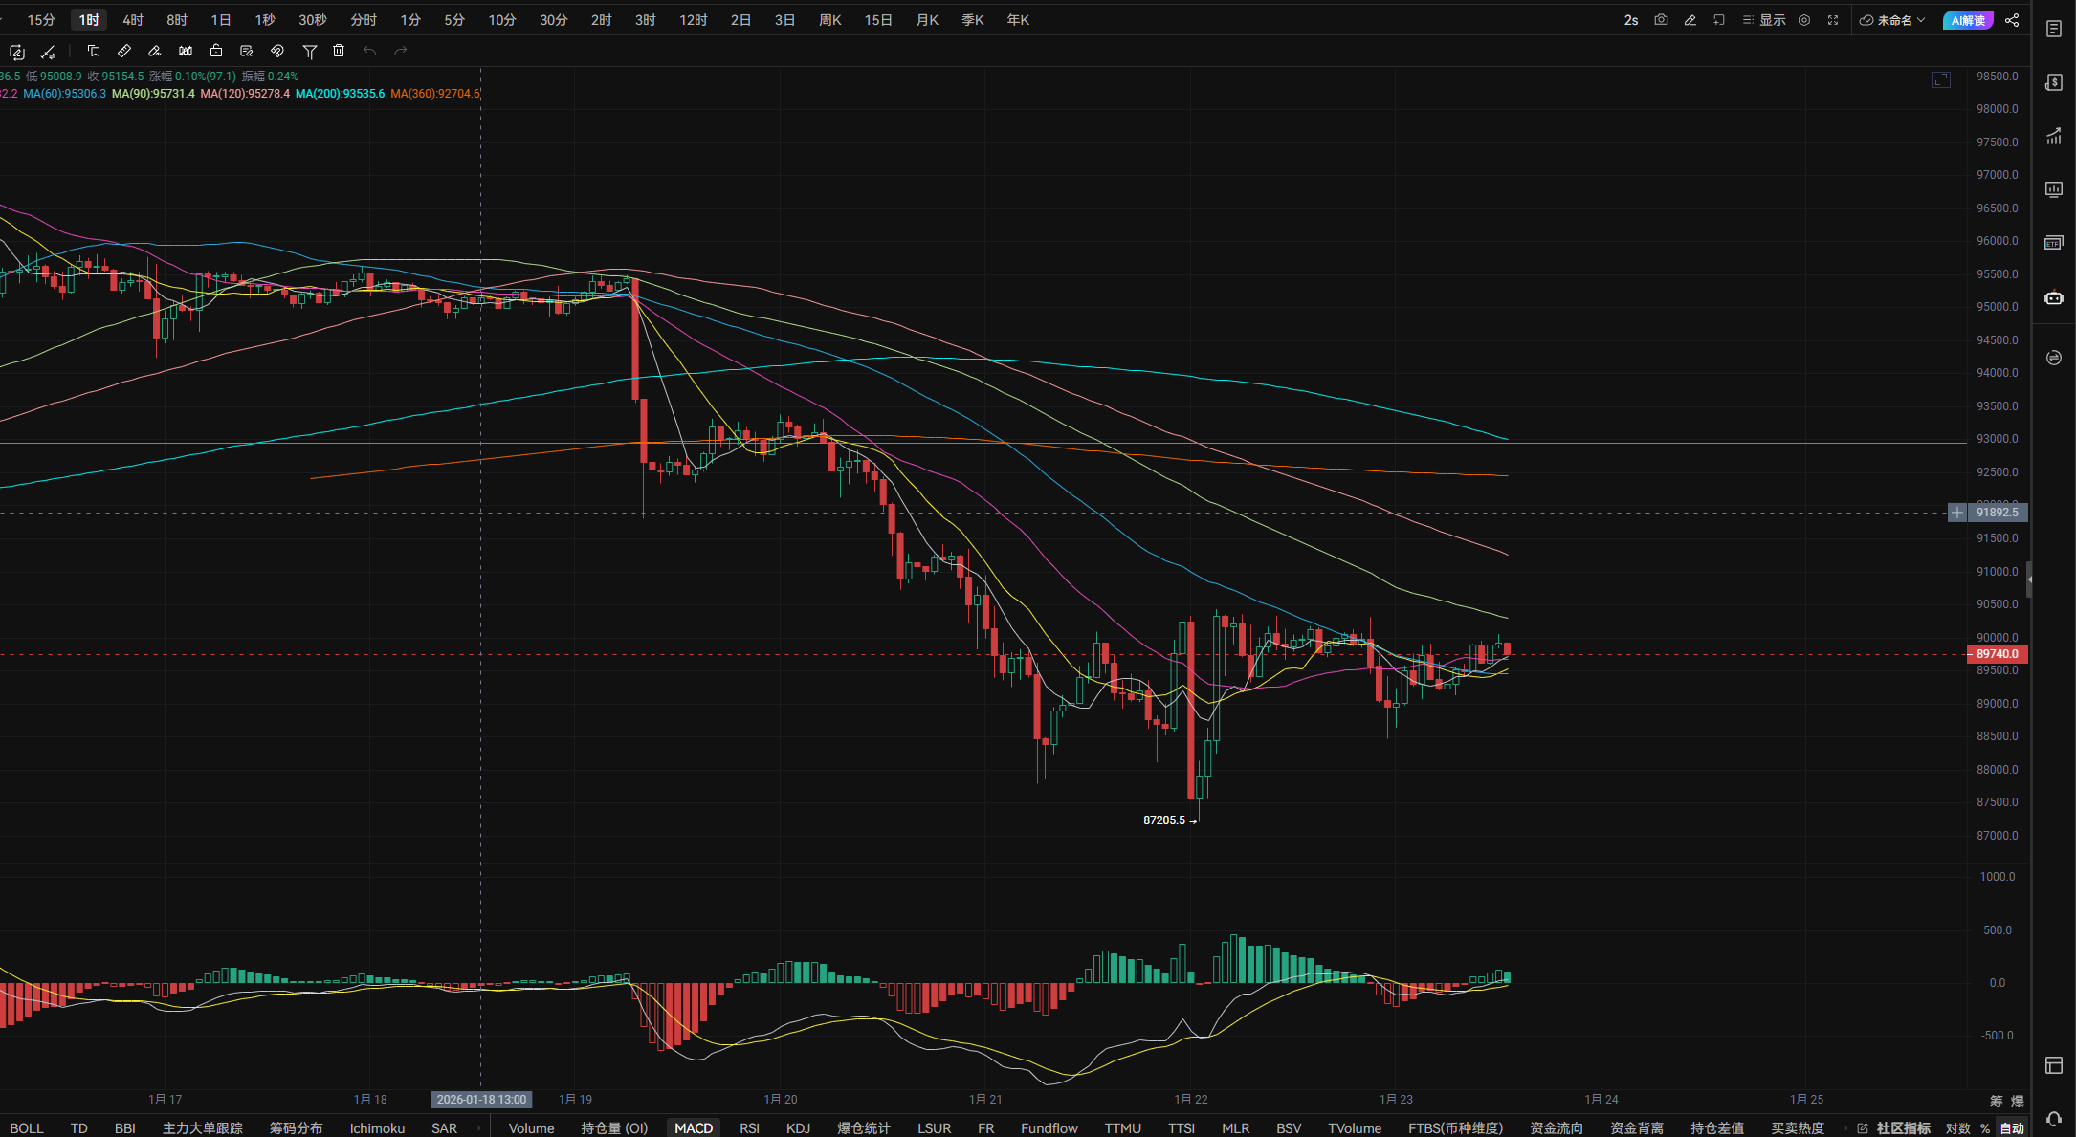Toggle the MACD indicator
The height and width of the screenshot is (1137, 2076).
[x=694, y=1128]
